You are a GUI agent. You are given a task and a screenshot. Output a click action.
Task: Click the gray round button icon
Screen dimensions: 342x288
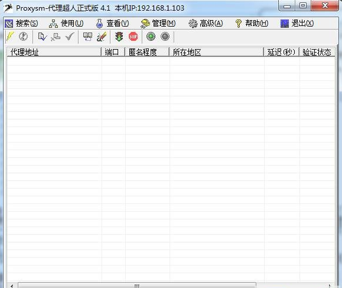(x=165, y=37)
